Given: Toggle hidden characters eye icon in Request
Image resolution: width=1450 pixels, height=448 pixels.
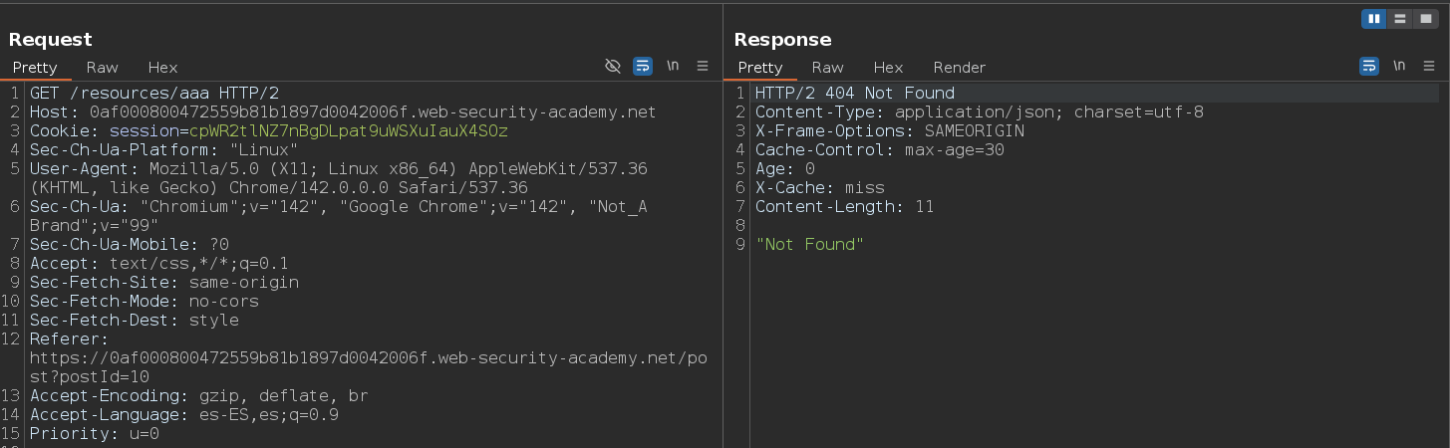Looking at the screenshot, I should [613, 67].
